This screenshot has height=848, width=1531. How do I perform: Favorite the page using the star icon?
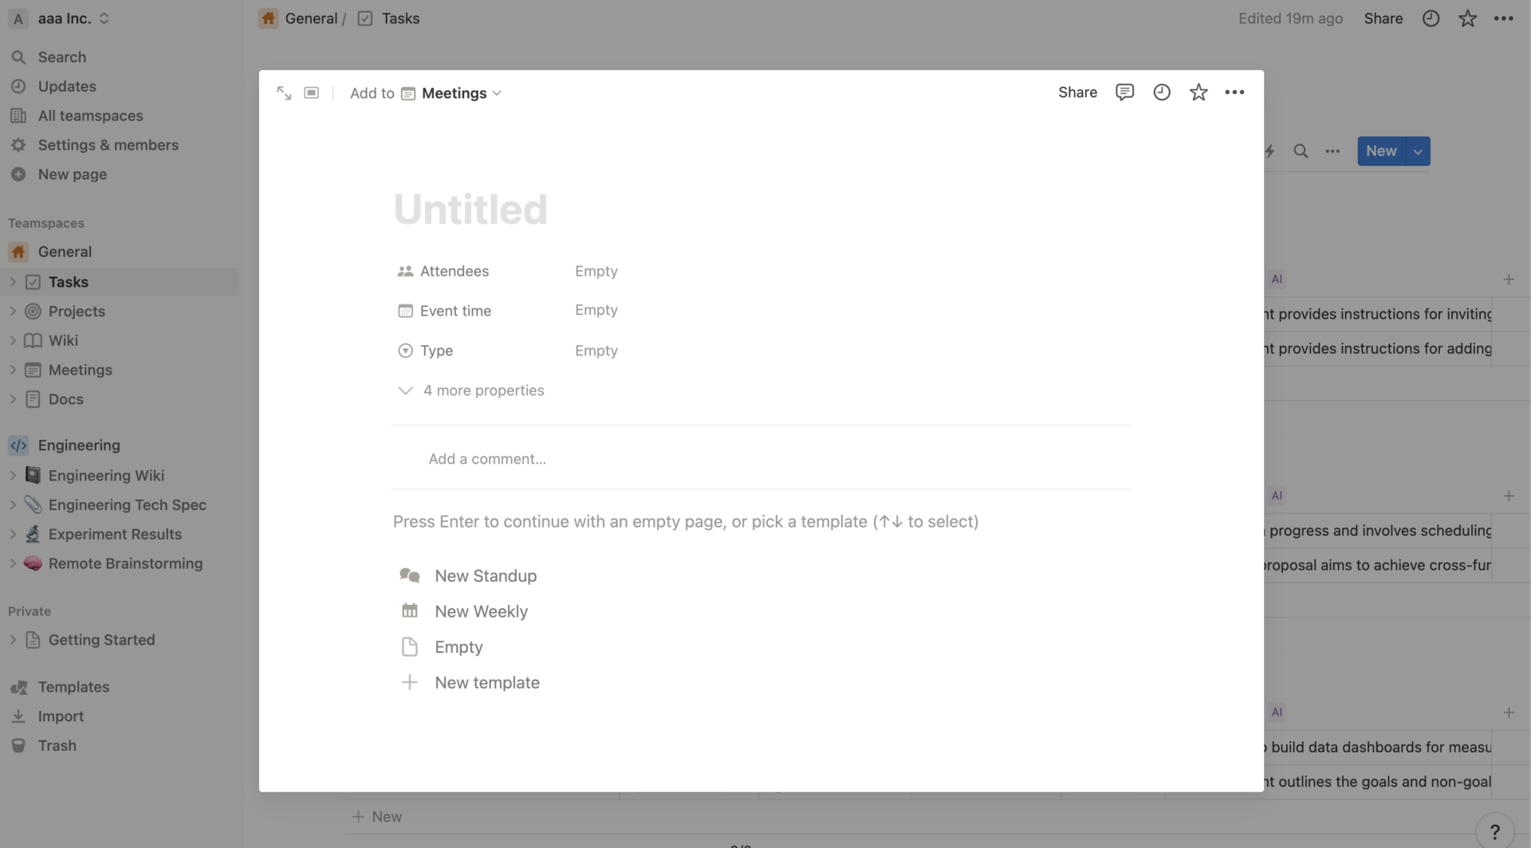(1198, 92)
